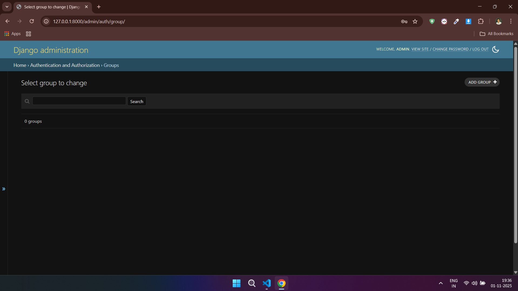Viewport: 518px width, 291px height.
Task: Focus the group search input field
Action: (x=79, y=101)
